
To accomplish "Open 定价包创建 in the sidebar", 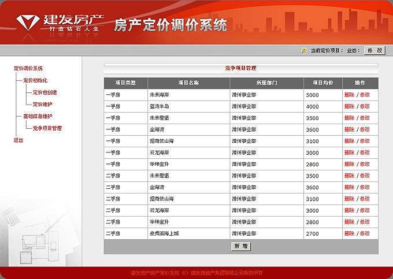I will pos(45,92).
